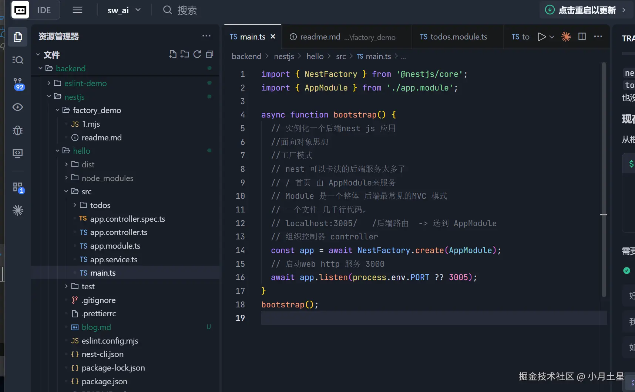Open the hamburger main menu
Screen dimensions: 635x392
coord(77,10)
